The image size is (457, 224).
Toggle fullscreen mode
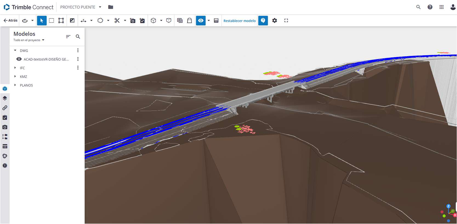[x=286, y=21]
